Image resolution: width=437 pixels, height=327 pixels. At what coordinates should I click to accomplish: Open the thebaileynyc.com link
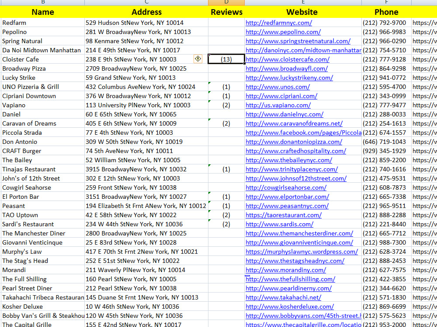pos(289,160)
